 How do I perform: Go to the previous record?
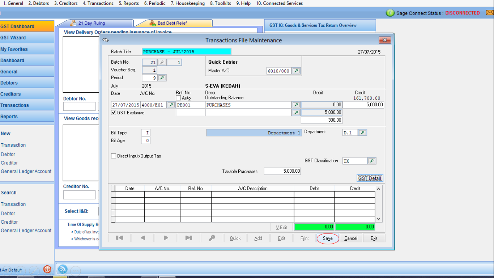(x=142, y=238)
